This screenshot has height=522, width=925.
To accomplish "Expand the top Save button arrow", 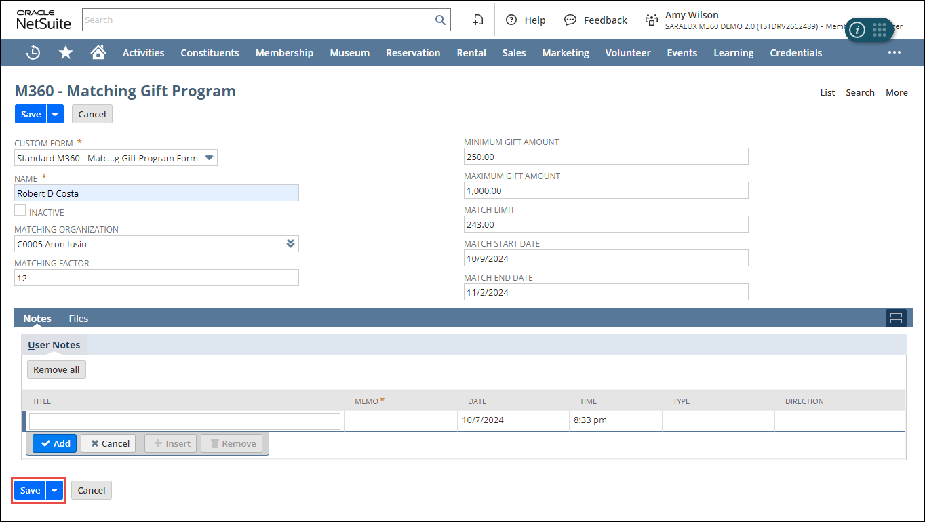I will (x=55, y=115).
